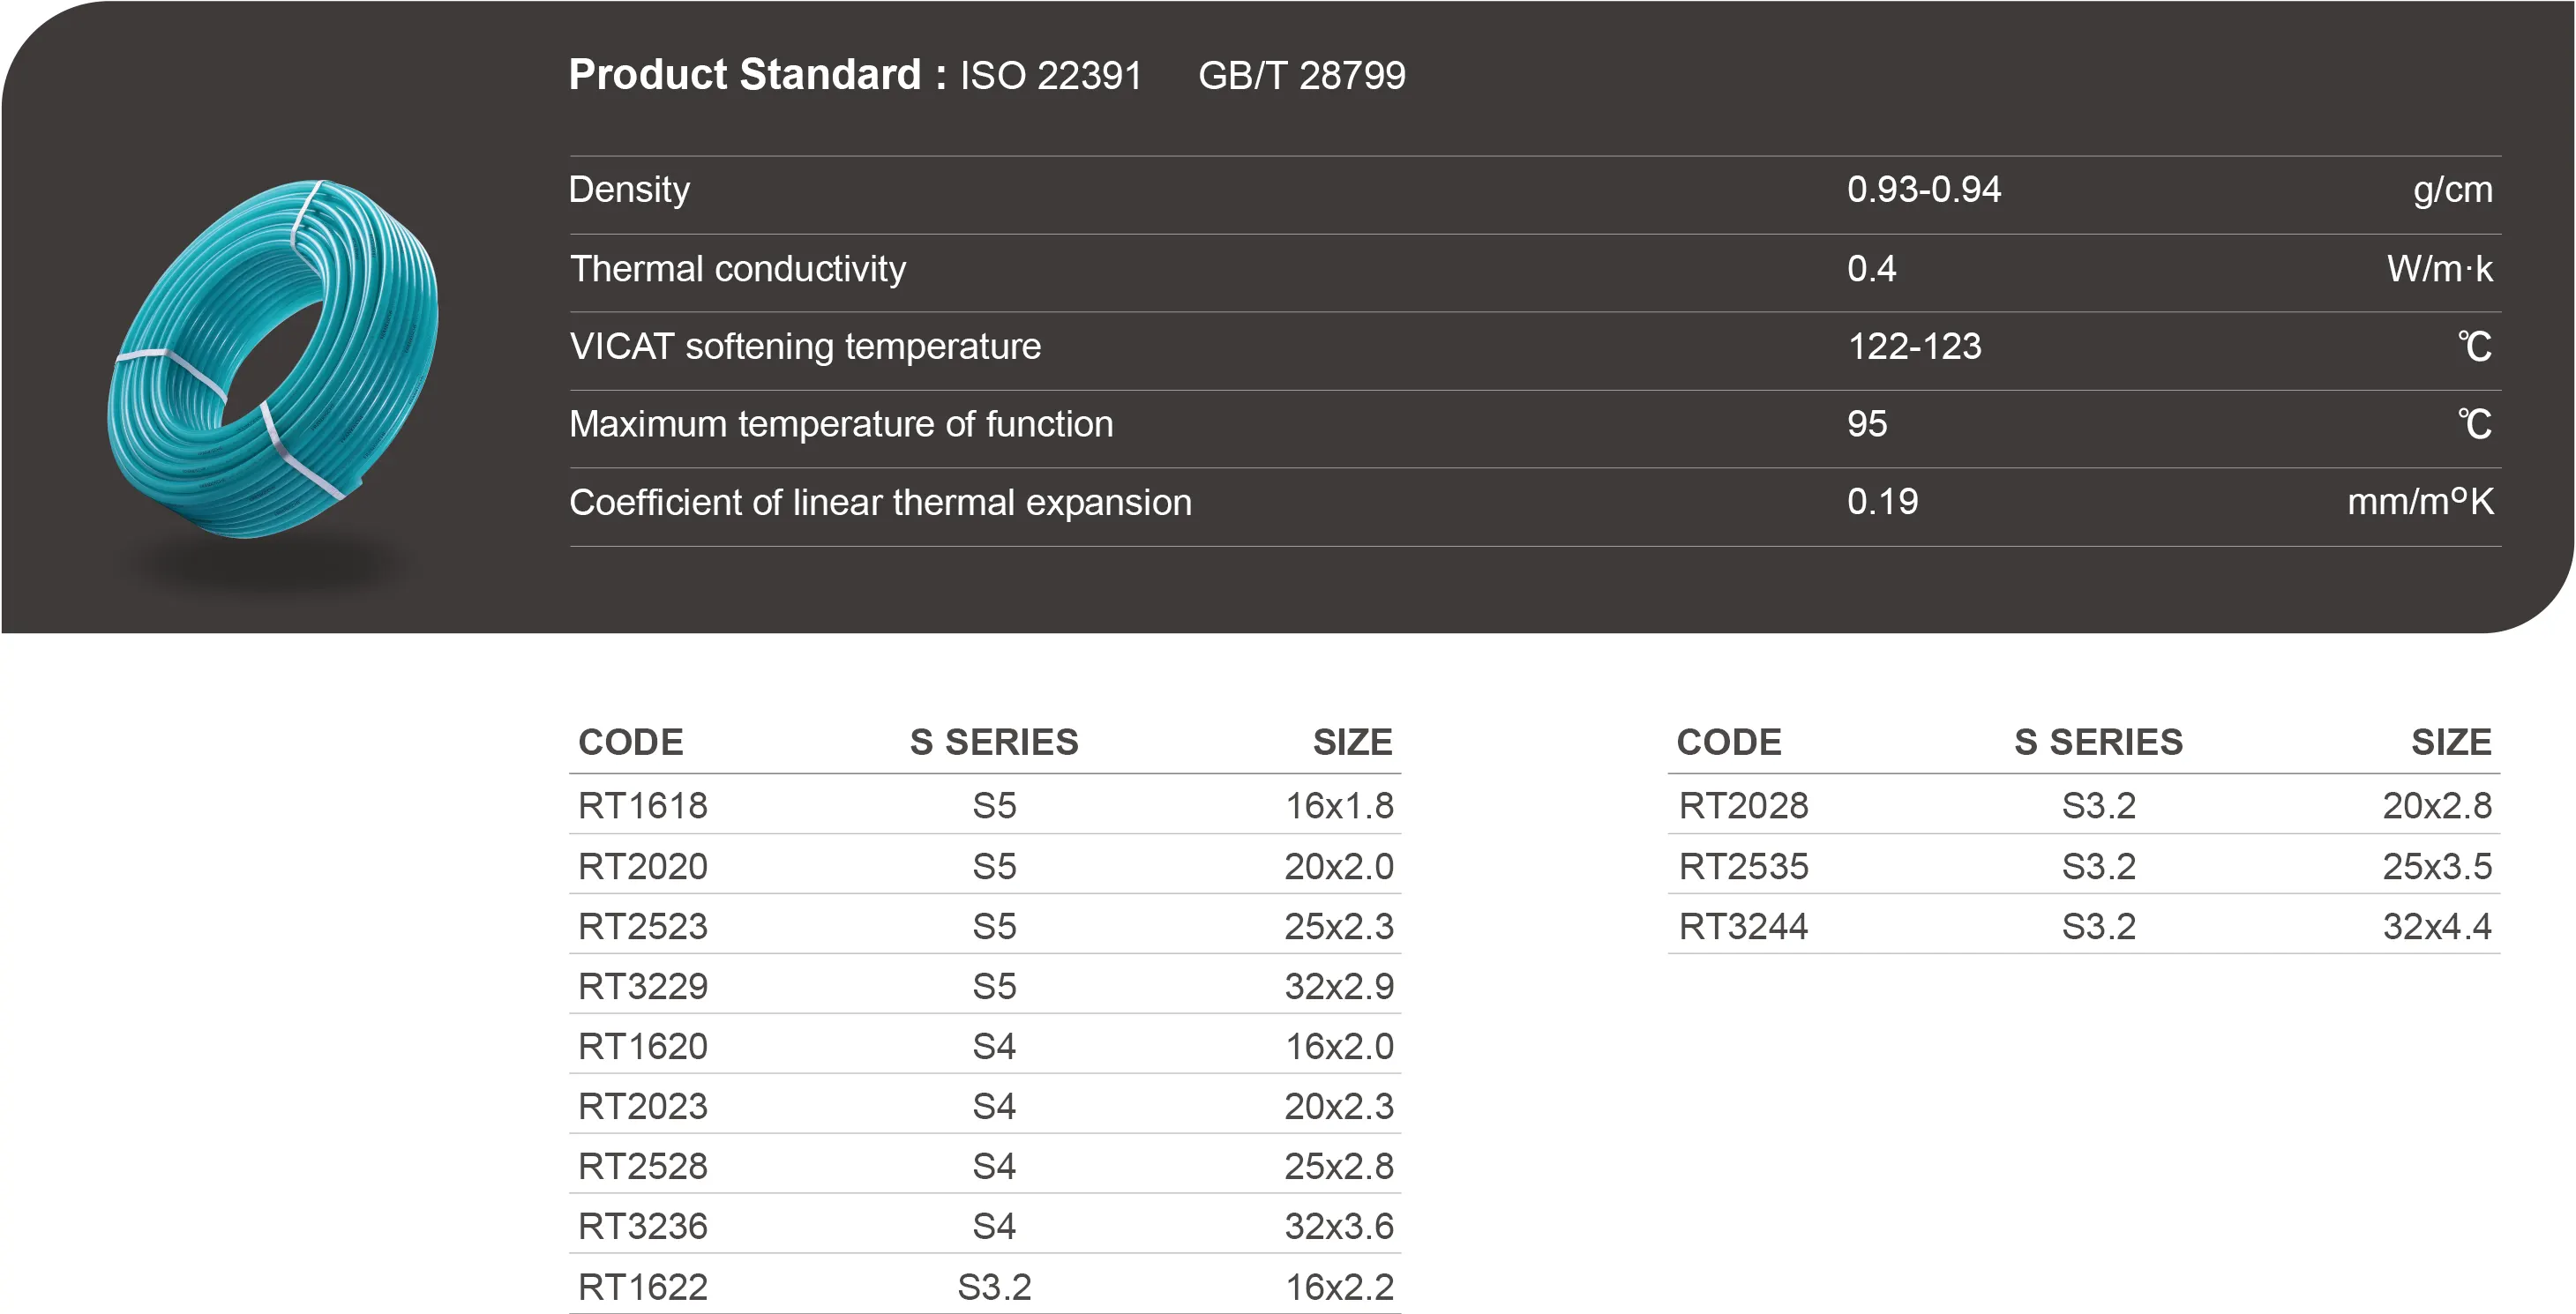Click the 122-123 VICAT temperature value
Image resolution: width=2576 pixels, height=1314 pixels.
click(x=1913, y=347)
